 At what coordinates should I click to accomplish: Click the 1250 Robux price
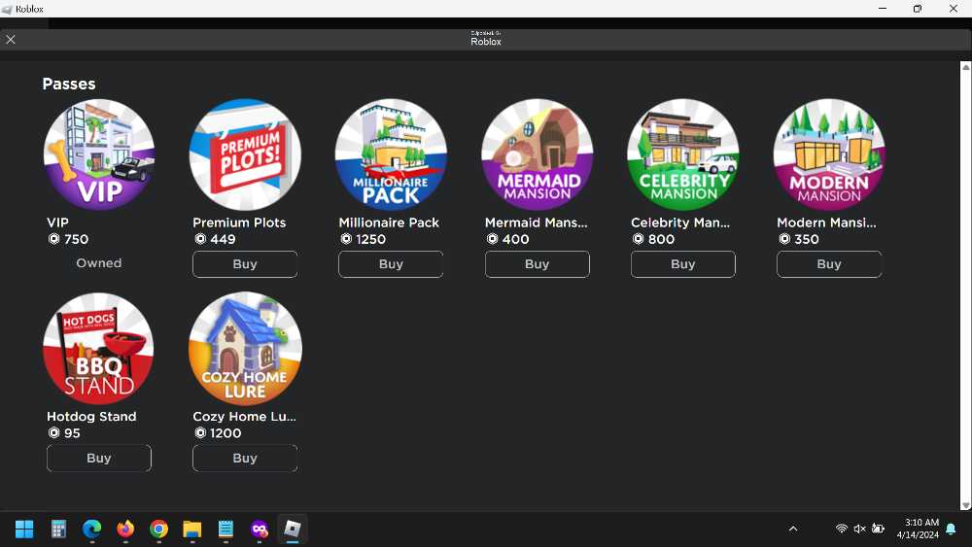click(x=364, y=239)
